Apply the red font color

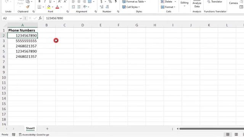tap(57, 7)
